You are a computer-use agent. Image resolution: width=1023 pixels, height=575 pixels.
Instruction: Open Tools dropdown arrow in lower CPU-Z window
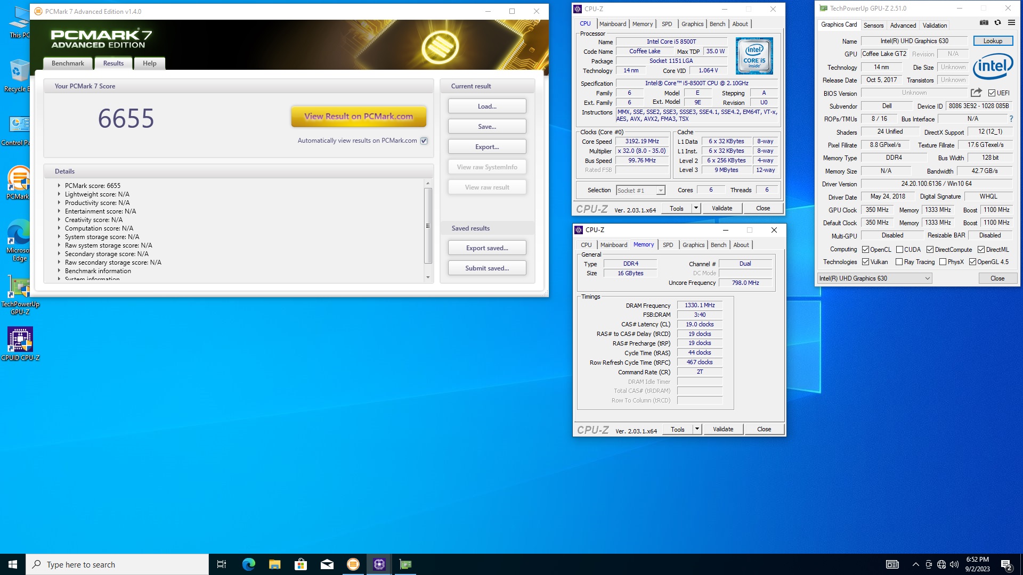[697, 429]
